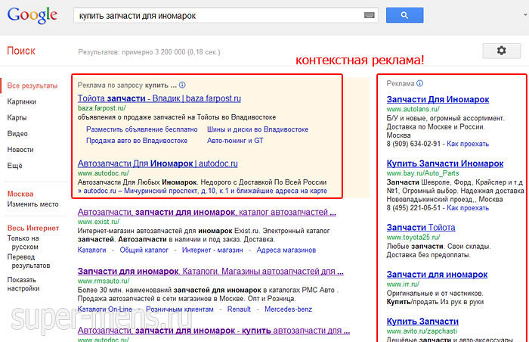Screen dimensions: 529x342
Task: Click the 'Поиск' heading
Action: pos(21,51)
